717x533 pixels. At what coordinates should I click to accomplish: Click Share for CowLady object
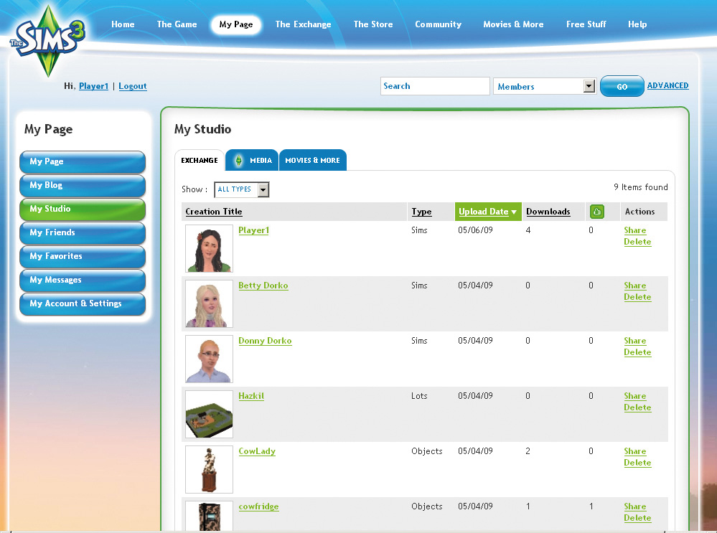(634, 452)
